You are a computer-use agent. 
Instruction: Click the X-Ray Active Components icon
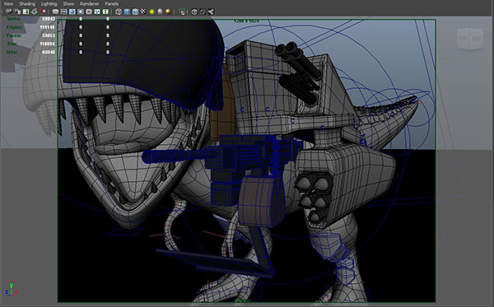coord(203,12)
